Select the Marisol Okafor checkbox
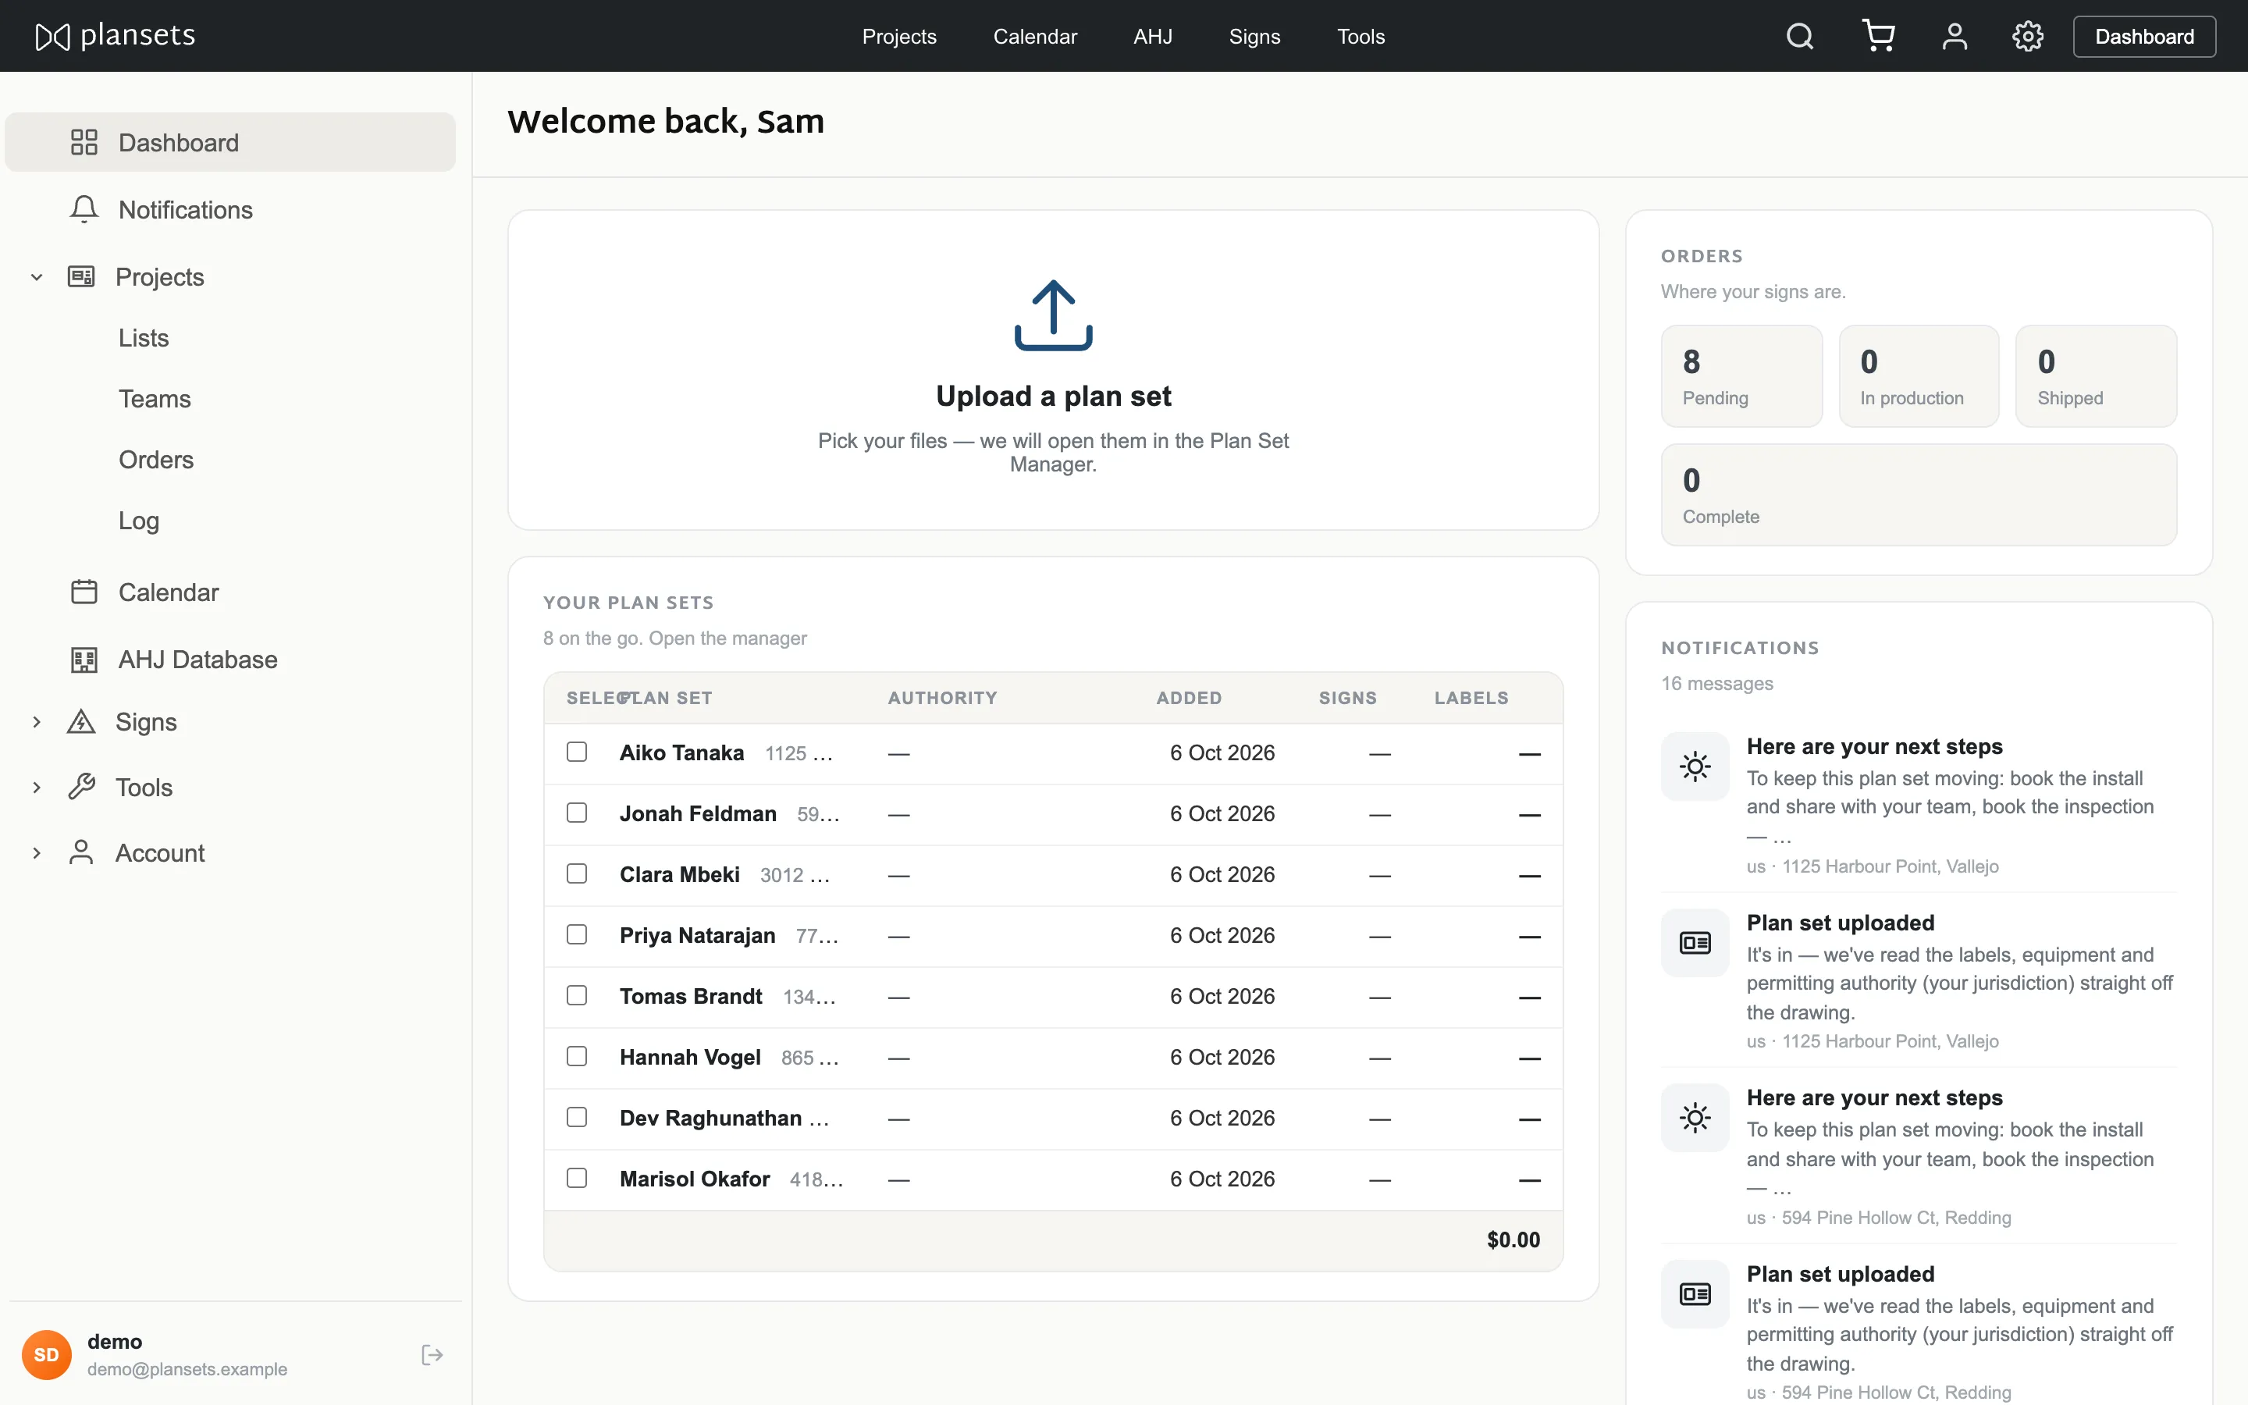The image size is (2248, 1405). pos(577,1179)
